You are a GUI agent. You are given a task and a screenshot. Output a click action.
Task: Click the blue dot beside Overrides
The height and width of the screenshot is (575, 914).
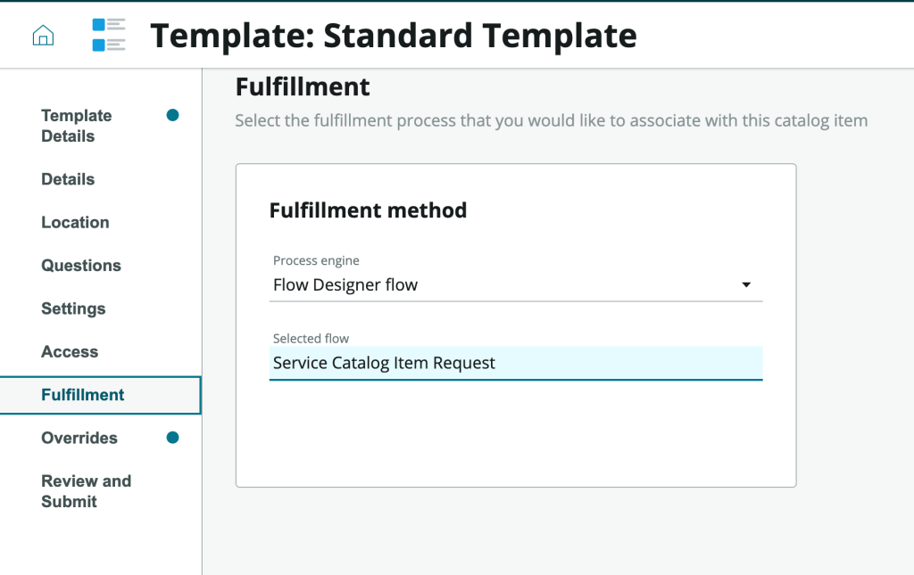point(173,438)
